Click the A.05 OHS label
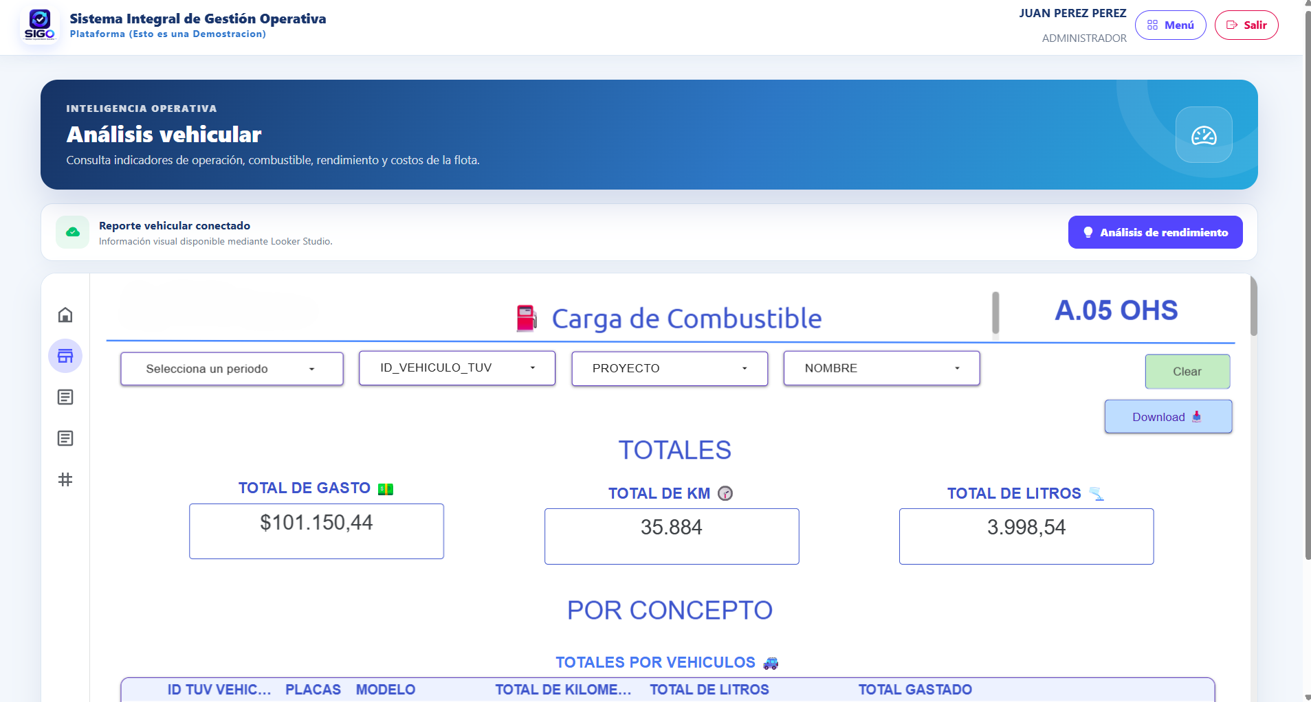Viewport: 1311px width, 702px height. [1116, 310]
